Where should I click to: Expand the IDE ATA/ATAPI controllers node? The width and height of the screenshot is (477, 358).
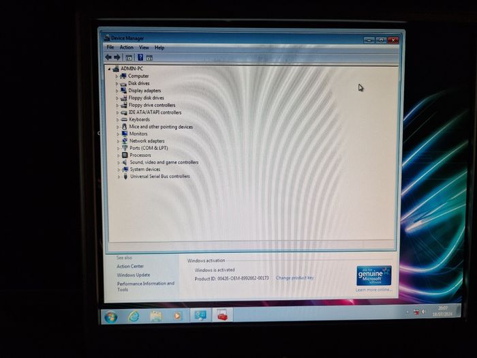pyautogui.click(x=117, y=113)
